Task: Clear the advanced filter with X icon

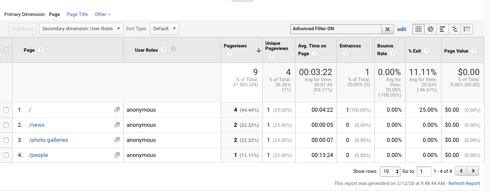Action: [x=387, y=29]
